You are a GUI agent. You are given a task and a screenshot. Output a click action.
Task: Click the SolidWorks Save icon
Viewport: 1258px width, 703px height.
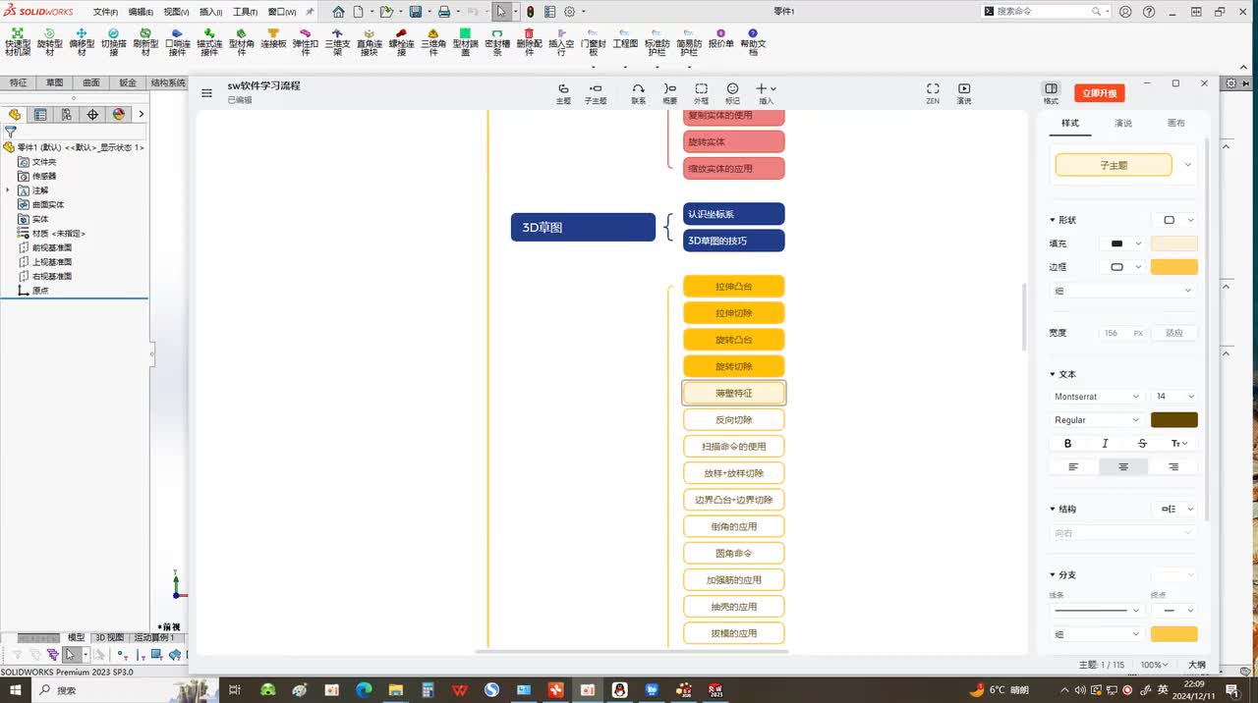point(415,12)
